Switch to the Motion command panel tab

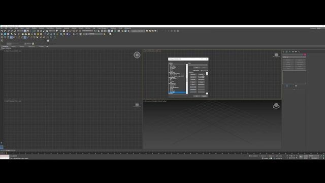pos(293,52)
